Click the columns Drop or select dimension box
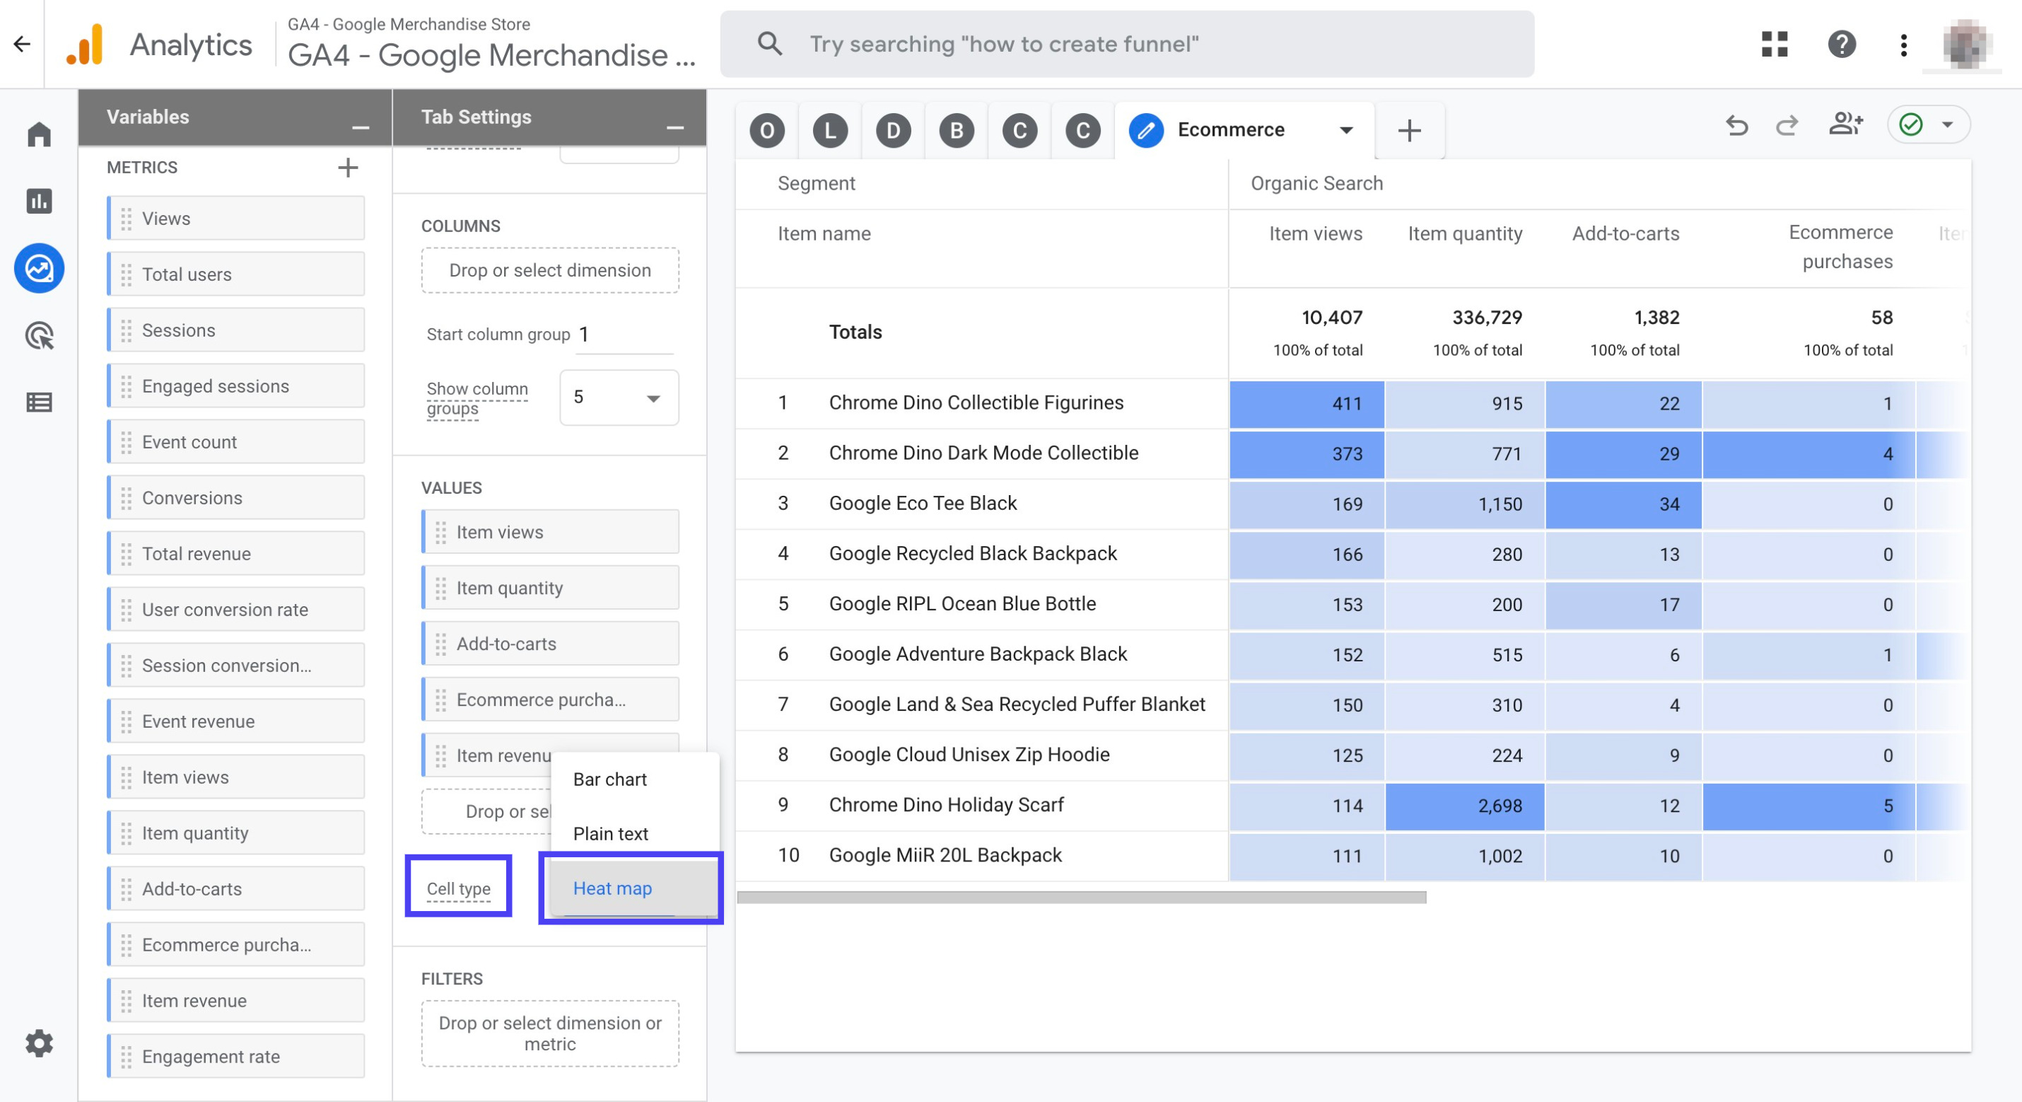 550,270
